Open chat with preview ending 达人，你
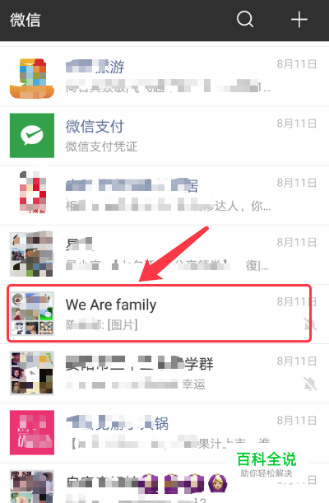The height and width of the screenshot is (503, 329). click(164, 195)
